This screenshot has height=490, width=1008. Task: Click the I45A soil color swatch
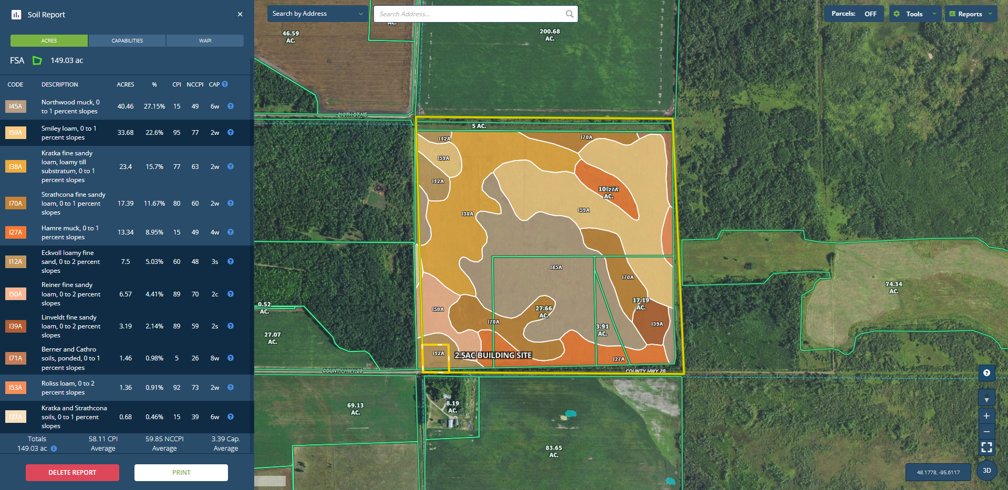click(x=16, y=106)
